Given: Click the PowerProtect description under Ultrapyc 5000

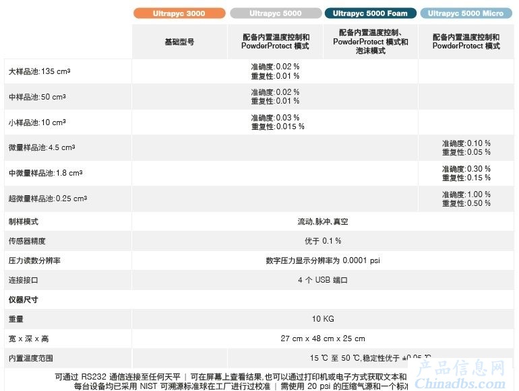Looking at the screenshot, I should [276, 42].
